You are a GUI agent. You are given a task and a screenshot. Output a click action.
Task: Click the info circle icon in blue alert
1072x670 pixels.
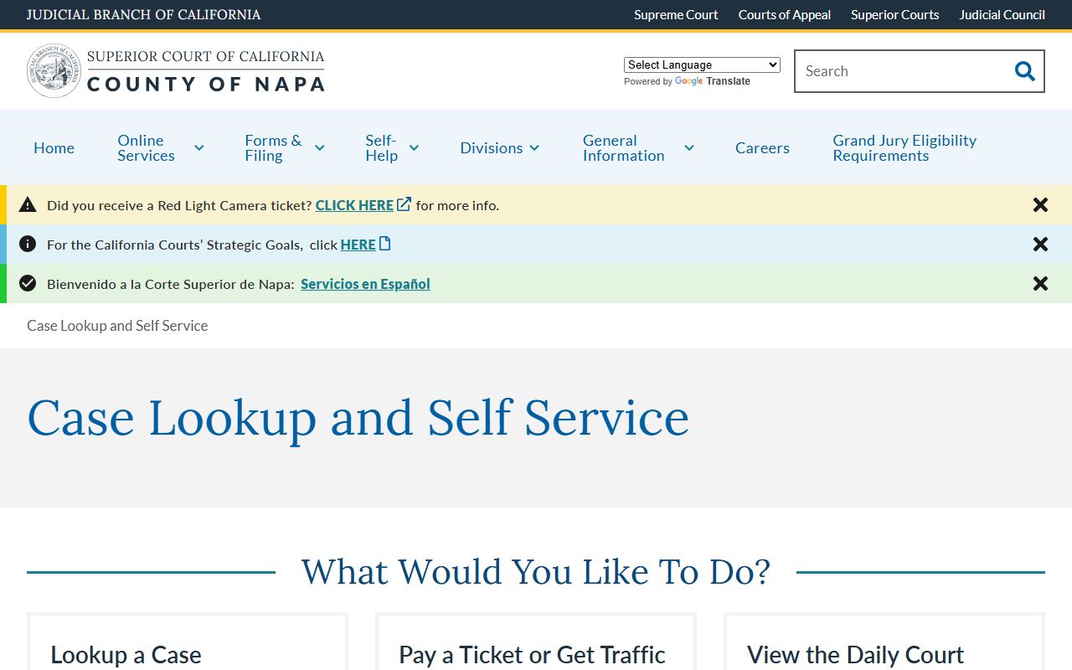tap(28, 244)
